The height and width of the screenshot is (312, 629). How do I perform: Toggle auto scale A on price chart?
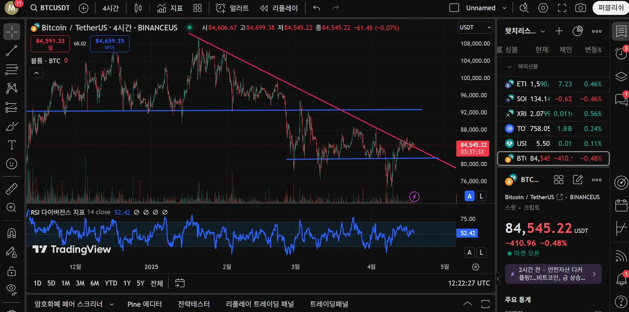click(x=469, y=196)
